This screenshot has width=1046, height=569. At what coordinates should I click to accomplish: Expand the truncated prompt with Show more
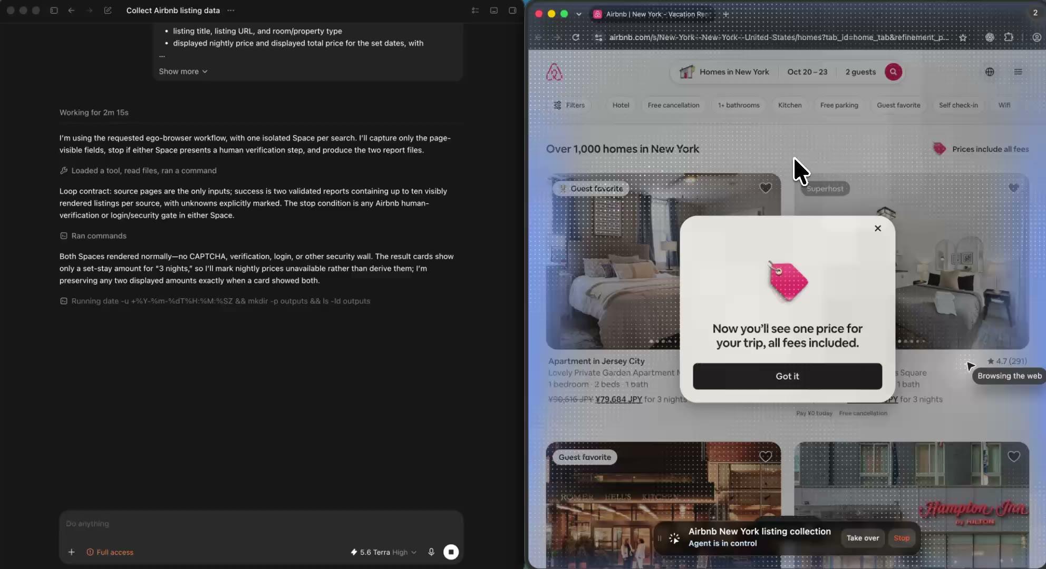[x=183, y=71]
